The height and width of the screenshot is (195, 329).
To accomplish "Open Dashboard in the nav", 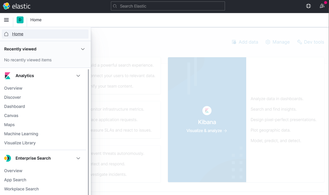I will pos(15,106).
